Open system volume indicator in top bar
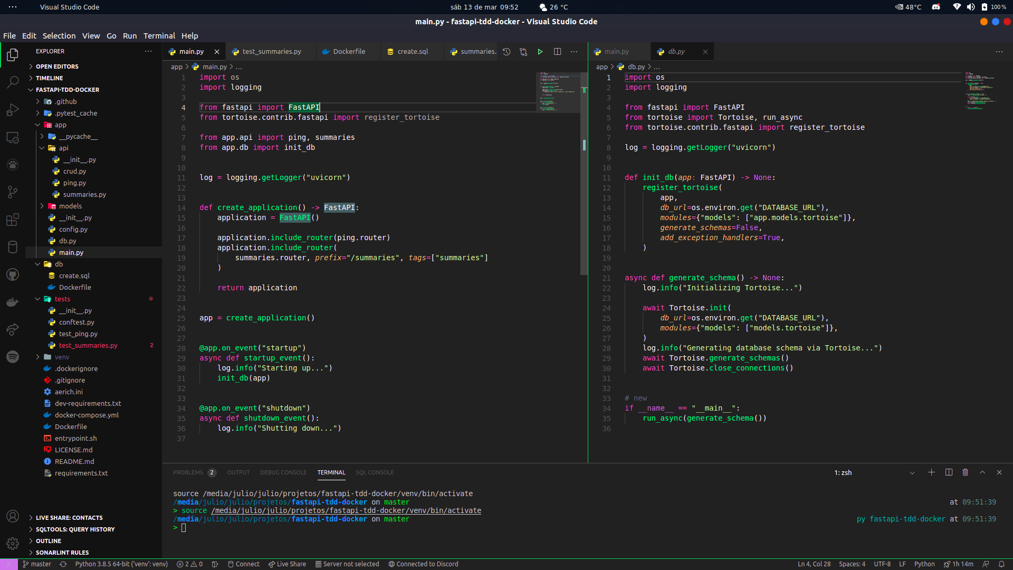Image resolution: width=1013 pixels, height=570 pixels. 971,7
